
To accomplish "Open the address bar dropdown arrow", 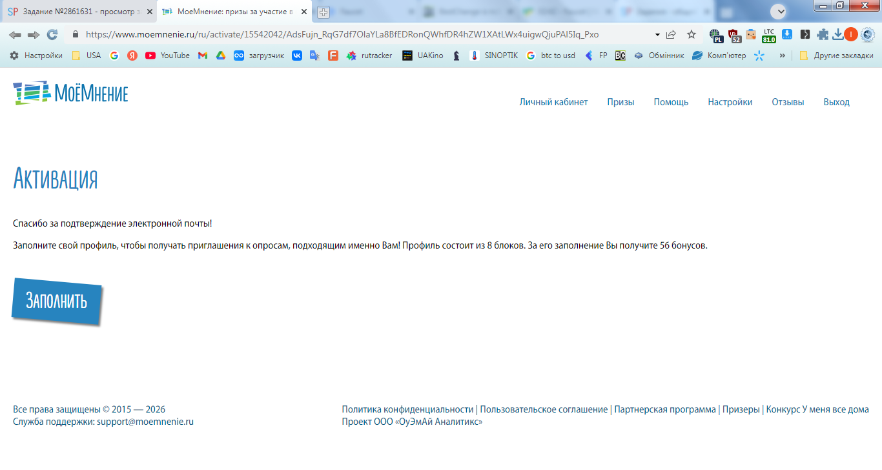I will point(657,35).
